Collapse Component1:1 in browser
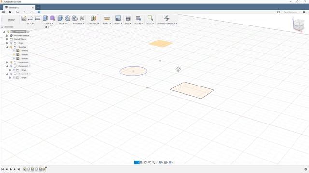The image size is (309, 173). [7, 66]
